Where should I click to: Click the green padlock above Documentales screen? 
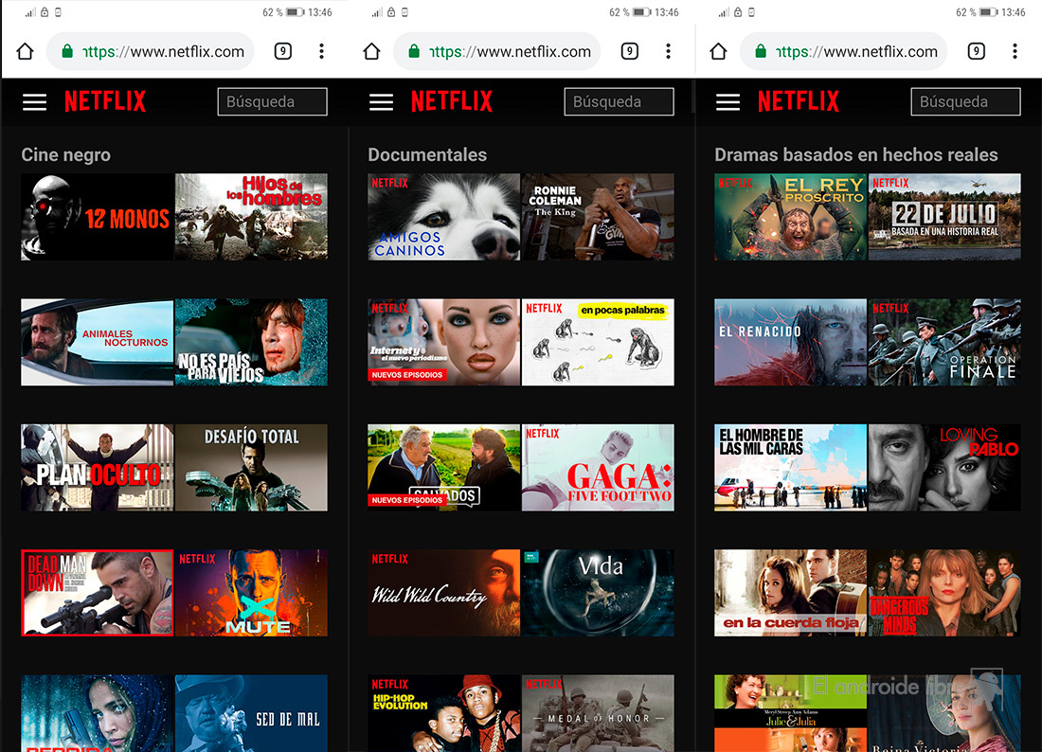tap(414, 51)
